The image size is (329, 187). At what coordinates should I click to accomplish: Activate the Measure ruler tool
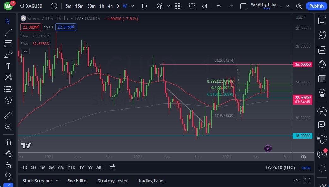coord(8,116)
